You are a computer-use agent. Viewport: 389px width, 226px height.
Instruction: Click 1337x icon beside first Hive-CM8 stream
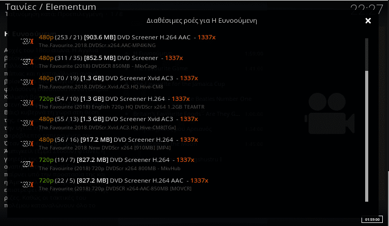click(27, 82)
